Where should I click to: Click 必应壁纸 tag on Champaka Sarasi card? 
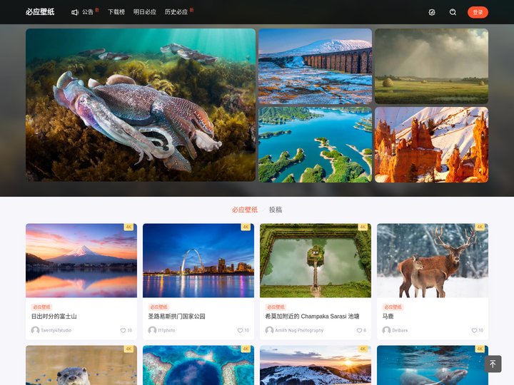pyautogui.click(x=276, y=307)
